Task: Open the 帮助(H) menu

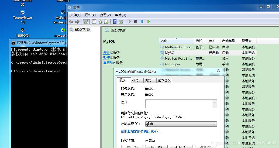Action: pyautogui.click(x=121, y=15)
